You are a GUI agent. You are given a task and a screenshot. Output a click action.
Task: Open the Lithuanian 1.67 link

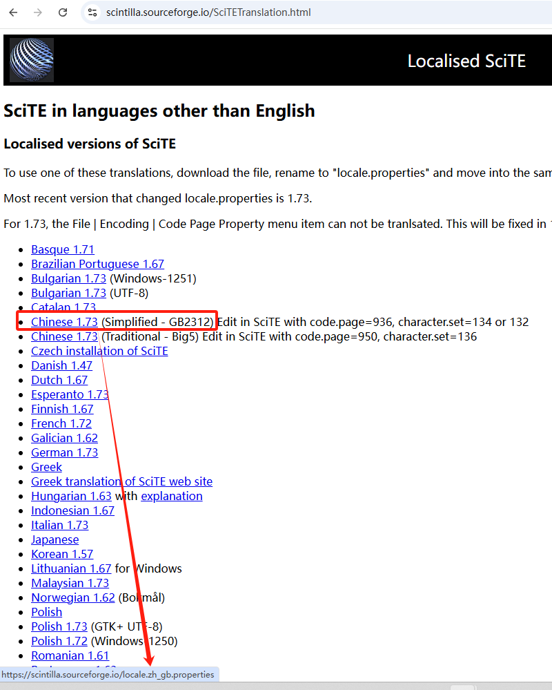(71, 569)
